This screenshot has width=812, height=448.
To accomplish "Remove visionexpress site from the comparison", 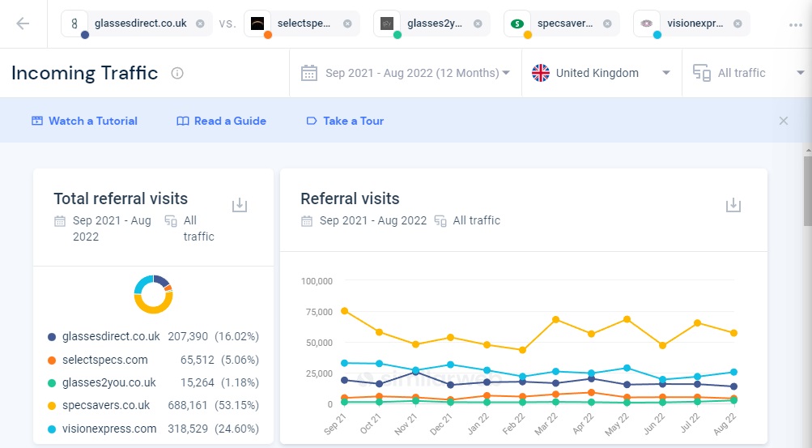I will coord(738,23).
